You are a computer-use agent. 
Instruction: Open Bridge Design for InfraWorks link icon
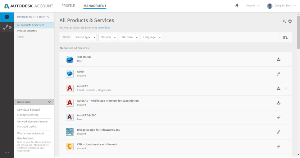pyautogui.click(x=279, y=132)
